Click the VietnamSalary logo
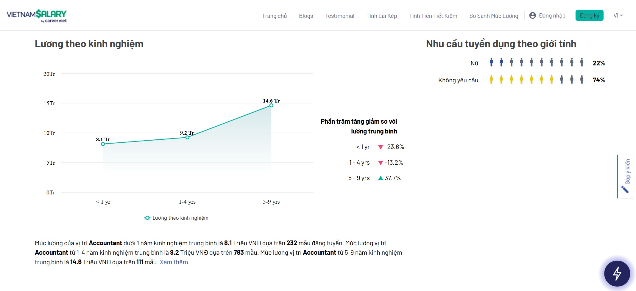This screenshot has width=636, height=291. [x=37, y=16]
